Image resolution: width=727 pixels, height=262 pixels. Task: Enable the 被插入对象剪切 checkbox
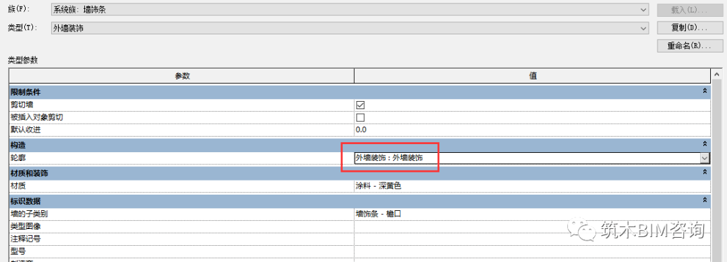coord(360,117)
